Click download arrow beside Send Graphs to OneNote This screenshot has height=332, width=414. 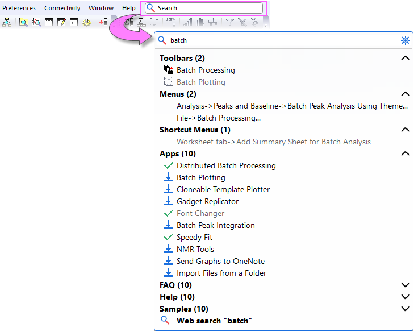tap(168, 261)
